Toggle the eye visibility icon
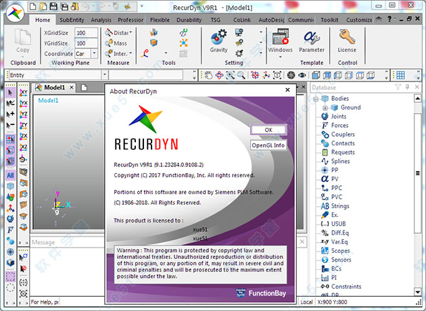Screen dimensions: 426x311 coord(302,75)
